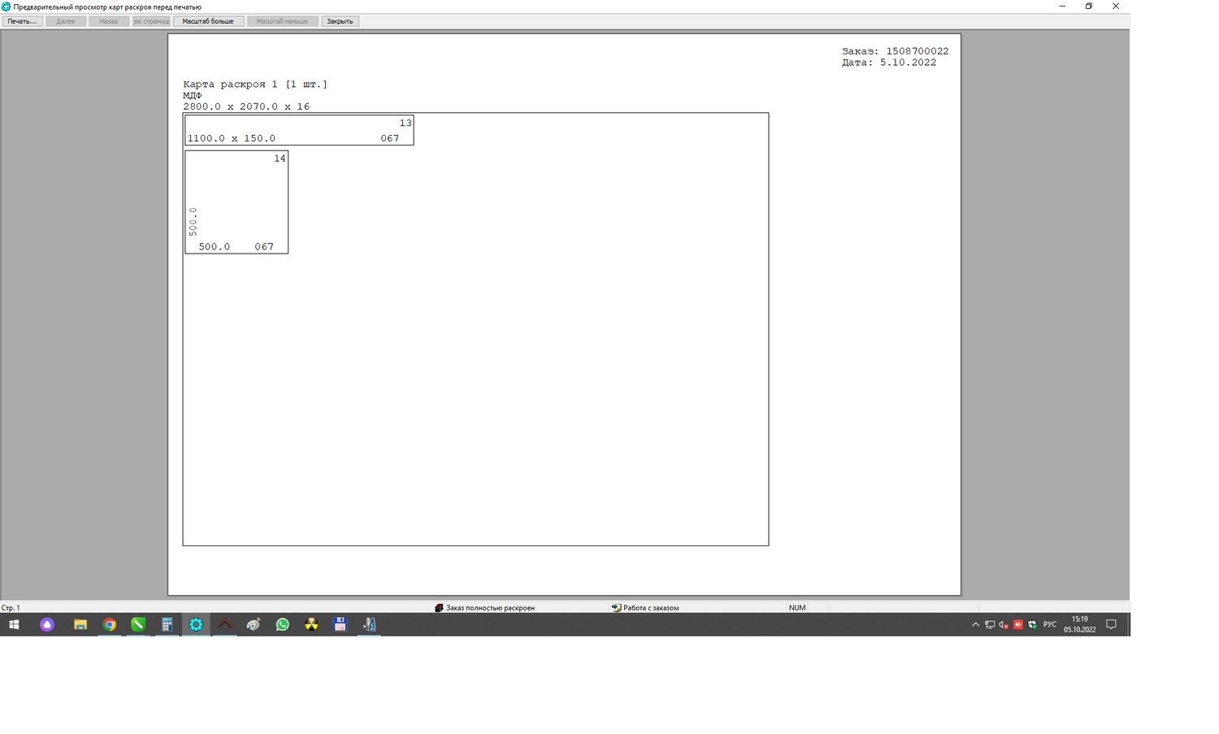Viewport: 1219px width, 734px height.
Task: Click the vertical 500.0 dimension label
Action: (x=193, y=222)
